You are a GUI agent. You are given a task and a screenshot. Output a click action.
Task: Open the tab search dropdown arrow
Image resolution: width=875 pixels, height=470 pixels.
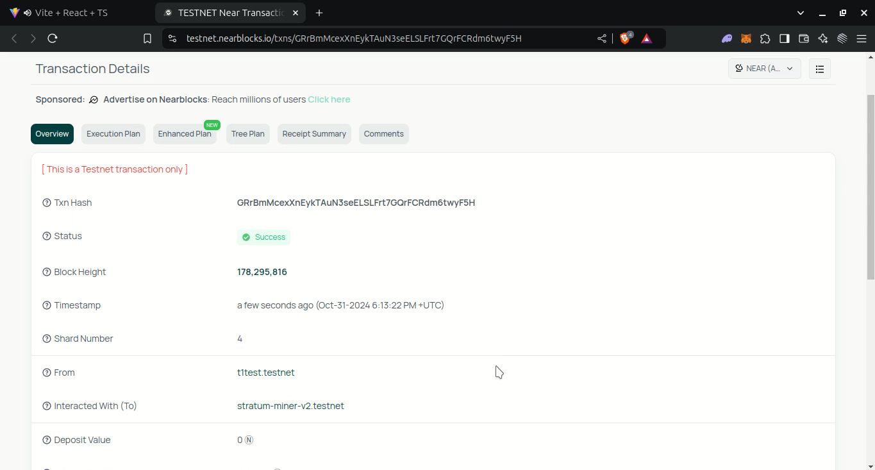800,13
